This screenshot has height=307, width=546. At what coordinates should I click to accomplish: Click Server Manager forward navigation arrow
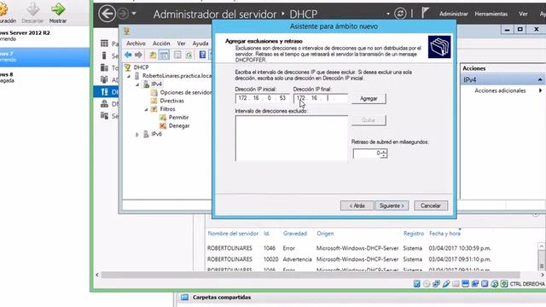[123, 14]
